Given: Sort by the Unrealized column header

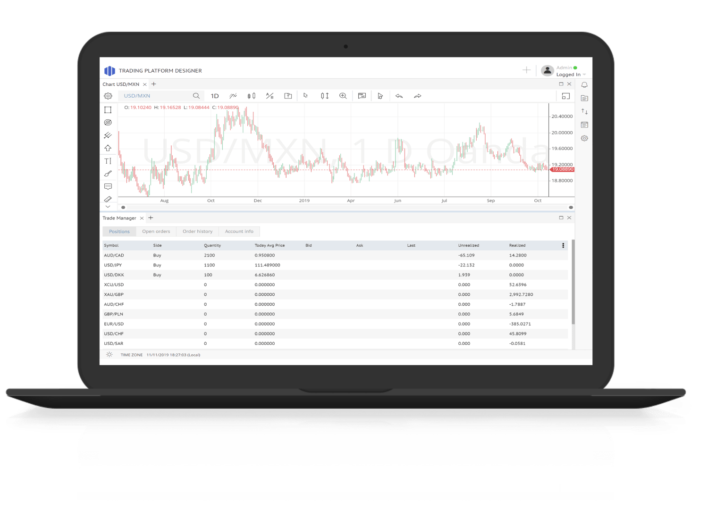Looking at the screenshot, I should pyautogui.click(x=469, y=245).
